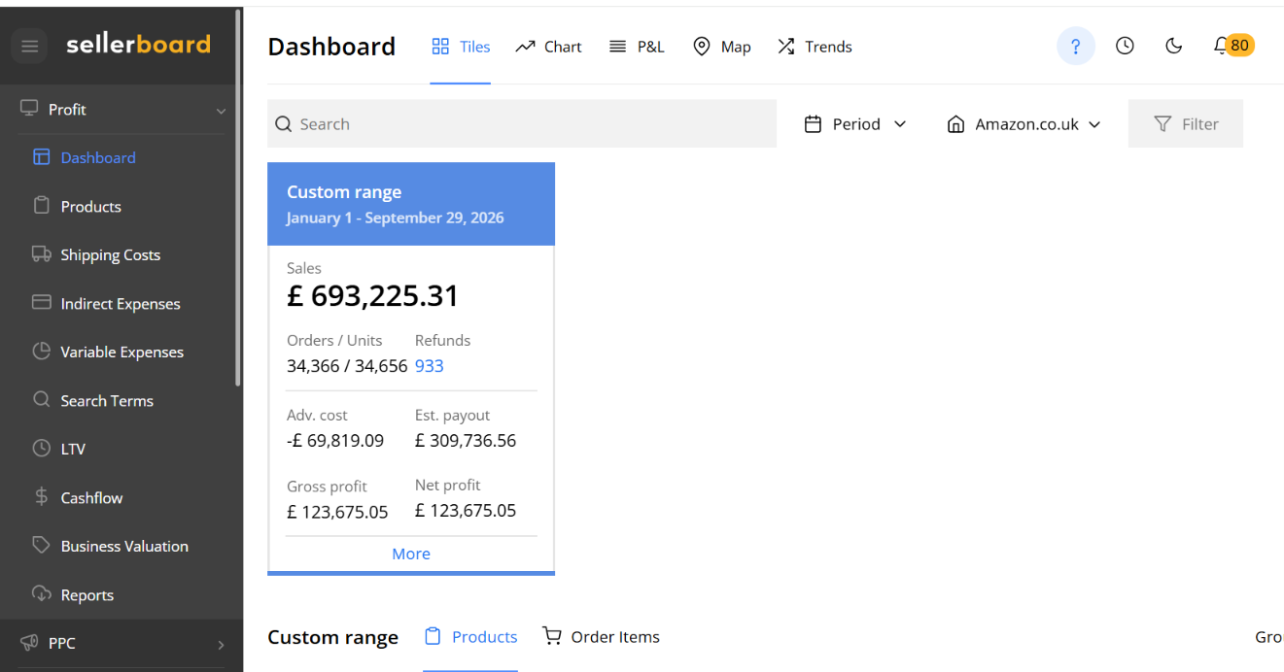Collapse the Profit sidebar section
Image resolution: width=1284 pixels, height=672 pixels.
click(x=121, y=109)
